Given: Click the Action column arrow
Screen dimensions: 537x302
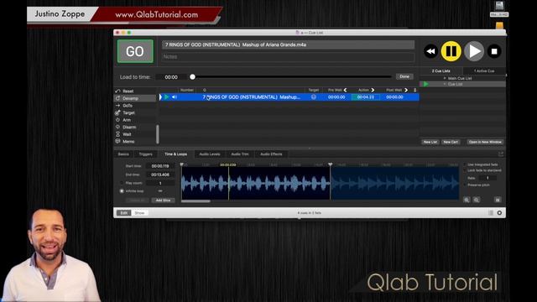Looking at the screenshot, I should [x=373, y=90].
